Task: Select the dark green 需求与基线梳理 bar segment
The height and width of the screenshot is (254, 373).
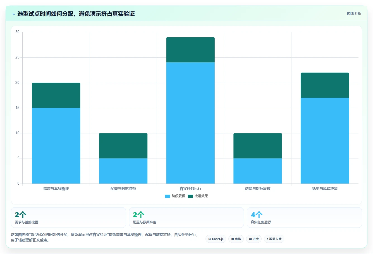Action: click(x=56, y=95)
